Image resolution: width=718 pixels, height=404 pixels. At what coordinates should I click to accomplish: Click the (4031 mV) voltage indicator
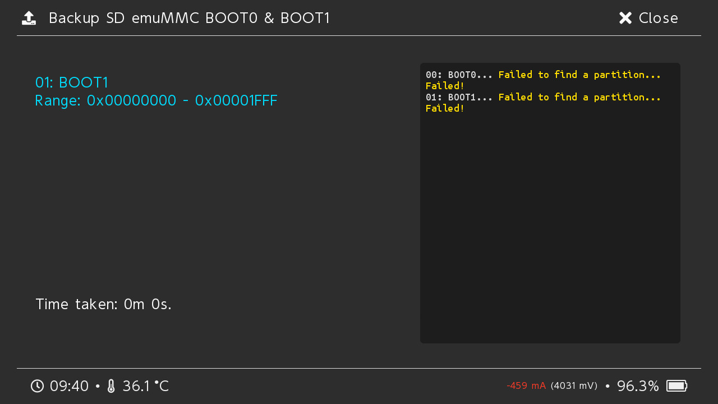pyautogui.click(x=573, y=385)
